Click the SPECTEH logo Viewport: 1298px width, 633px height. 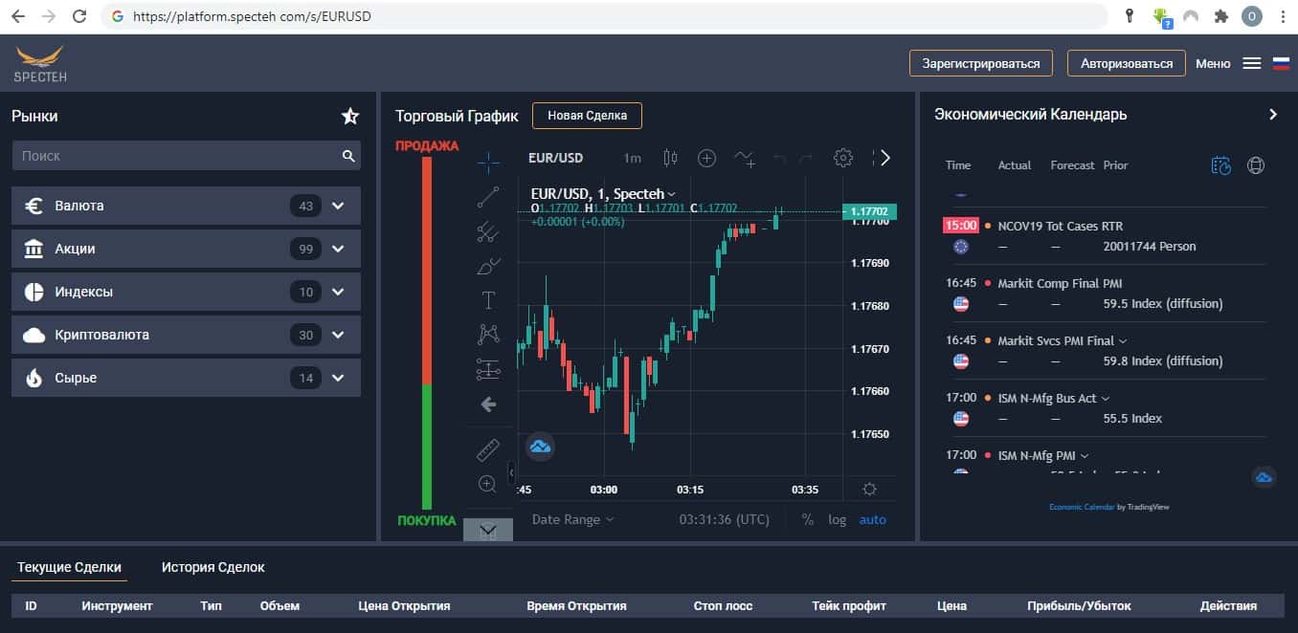click(x=40, y=64)
